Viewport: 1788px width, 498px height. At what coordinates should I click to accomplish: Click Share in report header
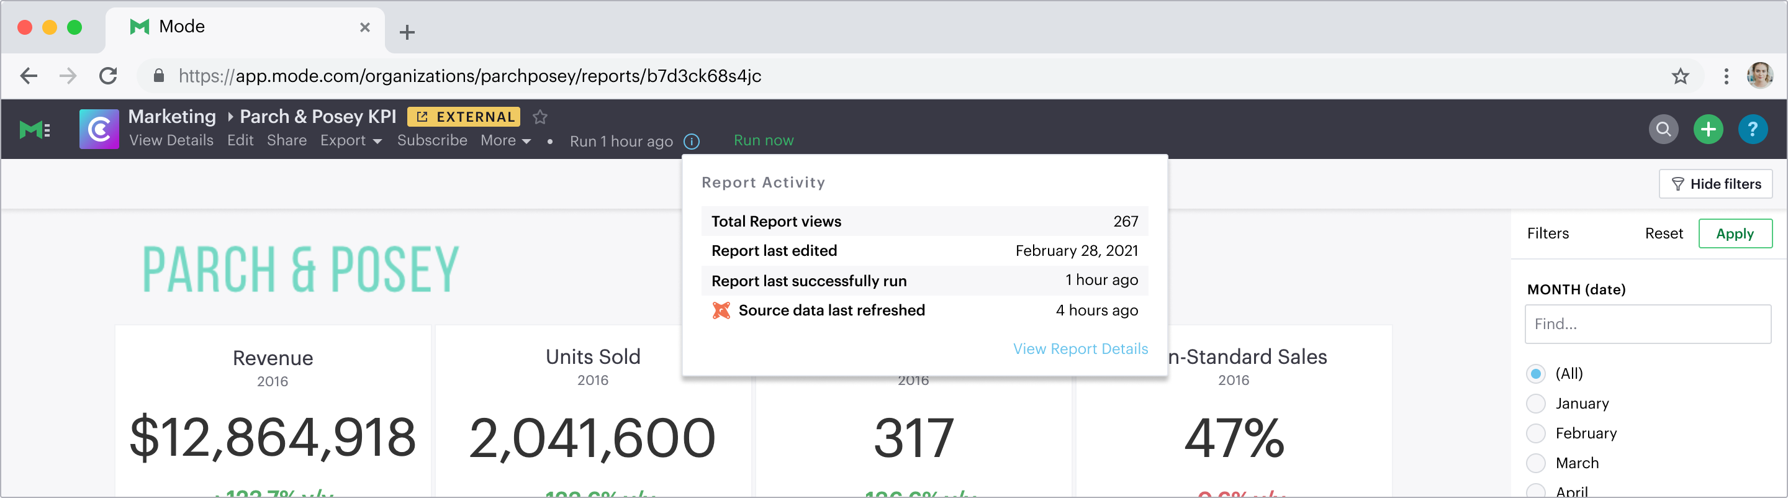(287, 140)
